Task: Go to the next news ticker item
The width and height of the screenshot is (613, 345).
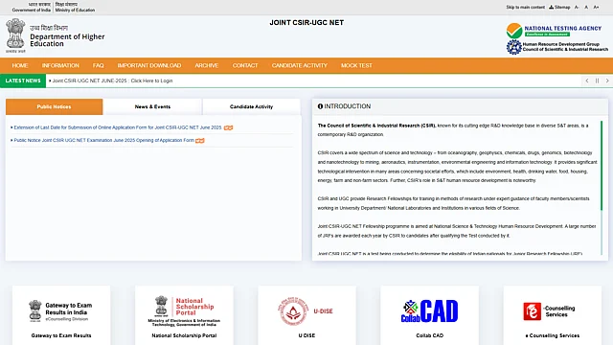Action: click(x=607, y=80)
